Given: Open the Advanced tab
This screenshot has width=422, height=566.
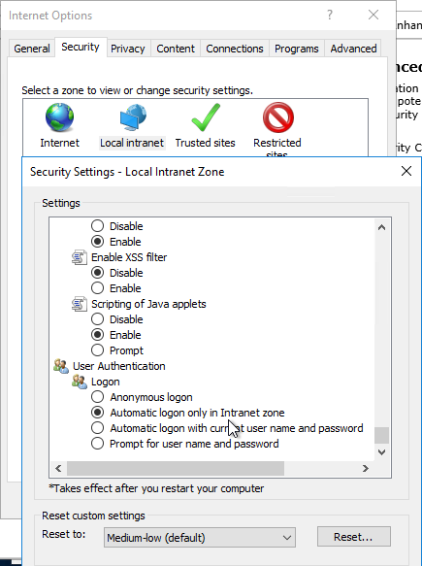Looking at the screenshot, I should 353,49.
